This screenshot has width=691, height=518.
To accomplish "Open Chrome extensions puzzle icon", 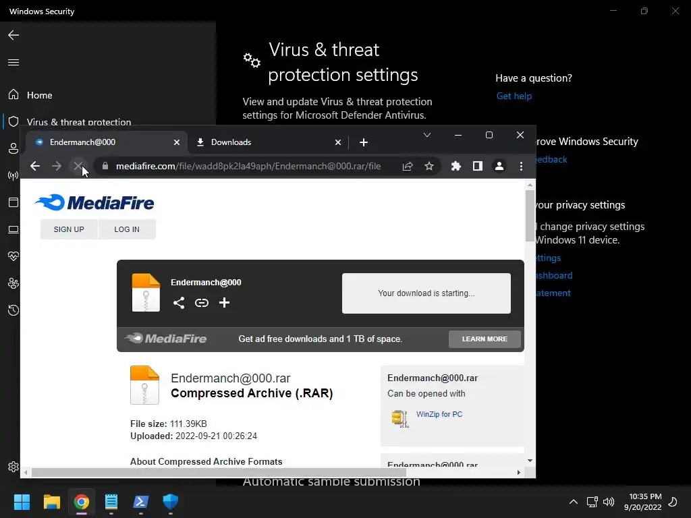I will [456, 166].
